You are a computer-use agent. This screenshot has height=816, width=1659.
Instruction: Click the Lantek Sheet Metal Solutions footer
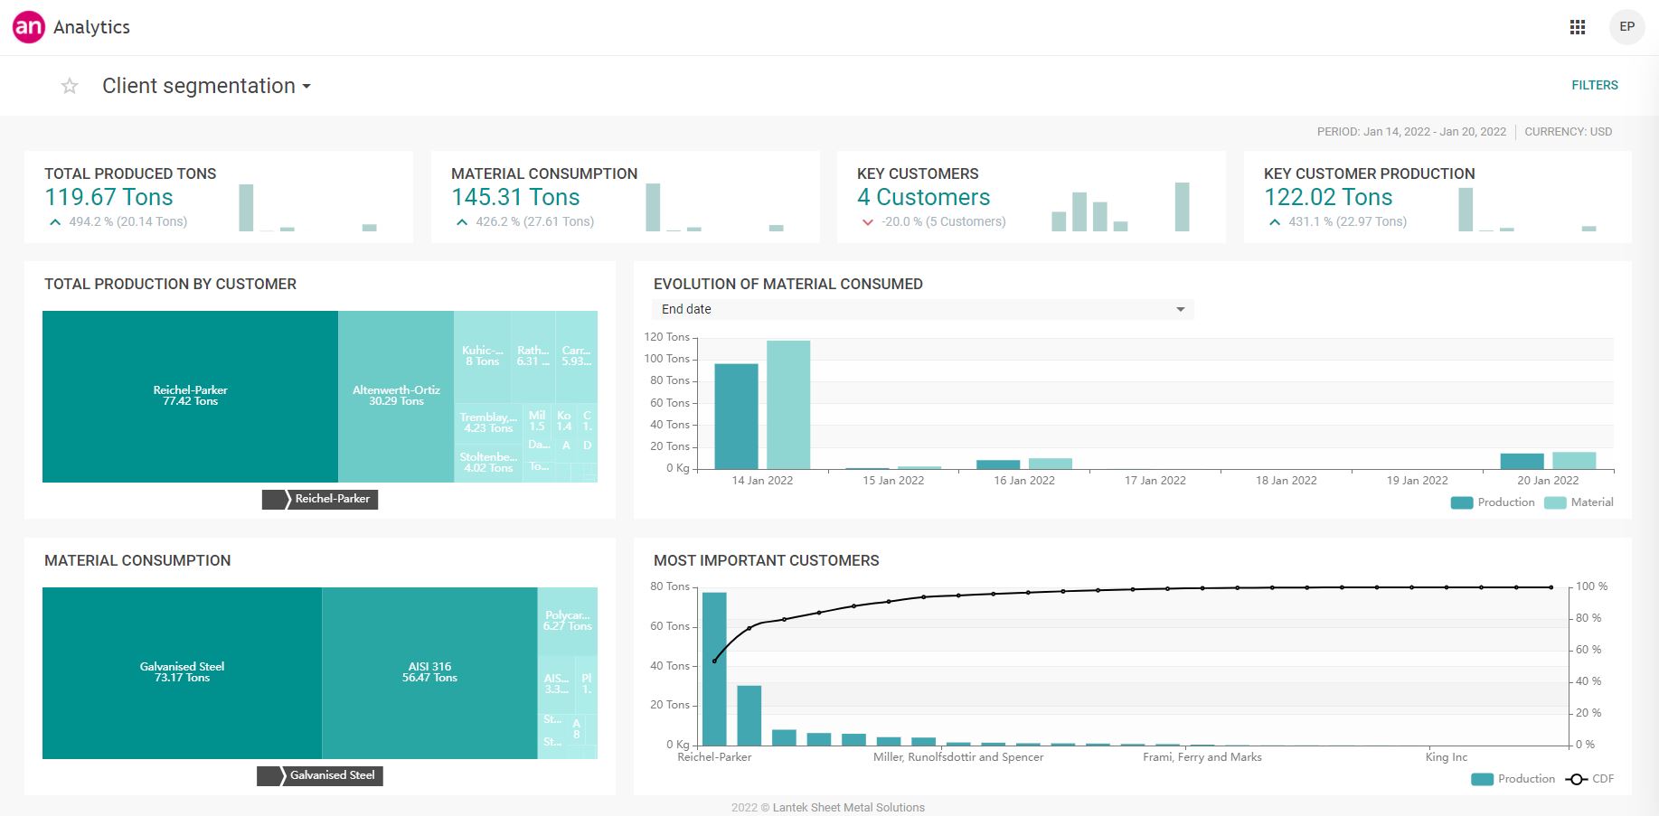(x=827, y=807)
